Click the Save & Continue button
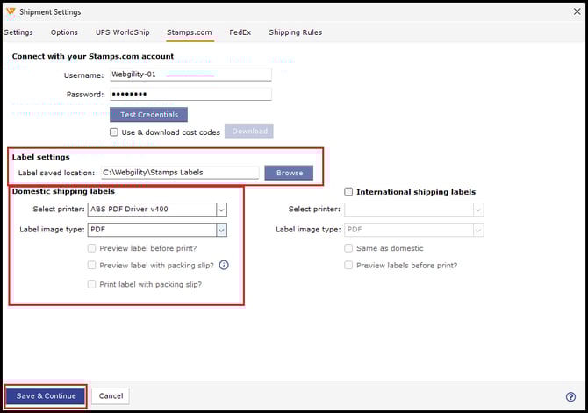The image size is (588, 413). click(x=46, y=396)
